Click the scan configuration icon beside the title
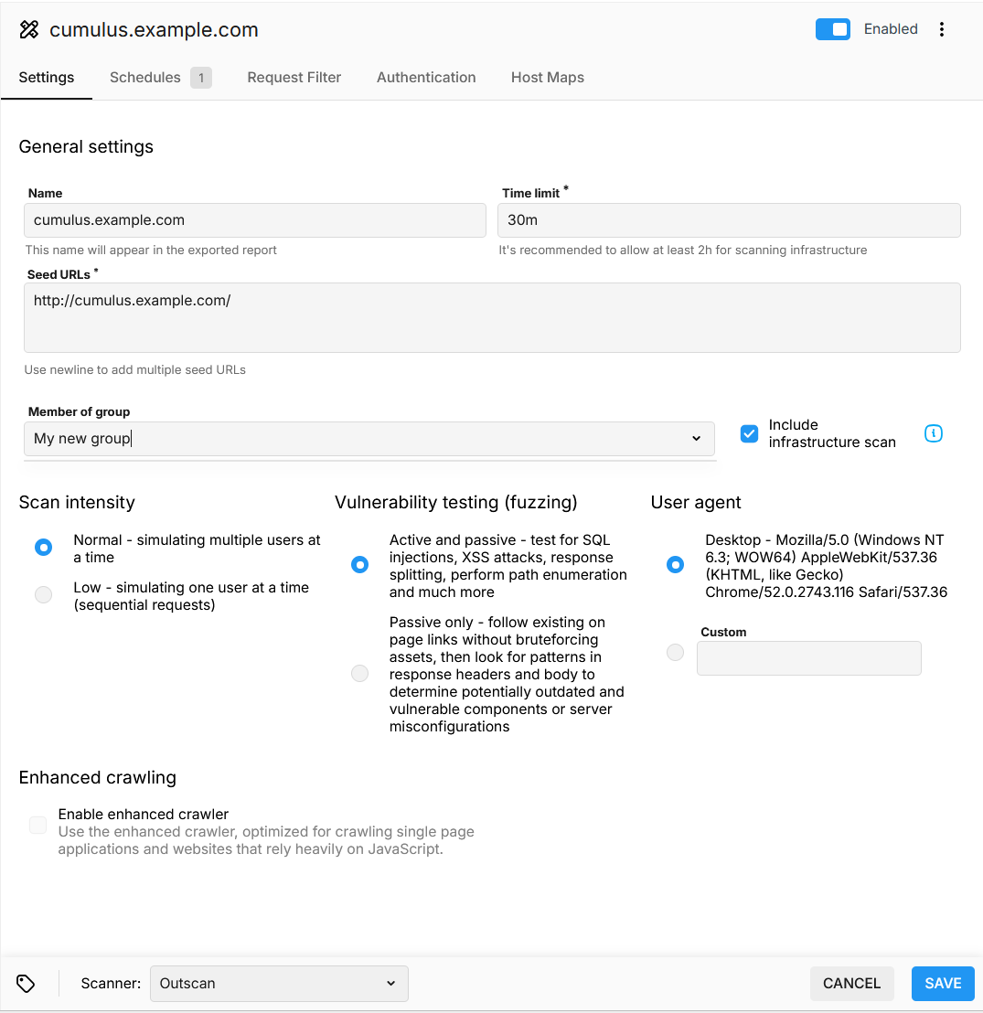983x1013 pixels. [29, 29]
